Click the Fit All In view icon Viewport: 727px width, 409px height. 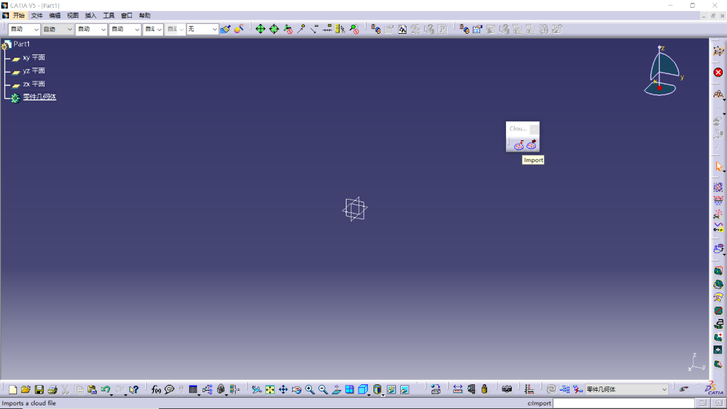[270, 389]
